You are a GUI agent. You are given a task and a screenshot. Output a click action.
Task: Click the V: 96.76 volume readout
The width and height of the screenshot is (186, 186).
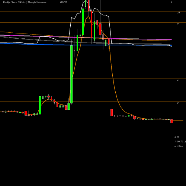(179, 141)
